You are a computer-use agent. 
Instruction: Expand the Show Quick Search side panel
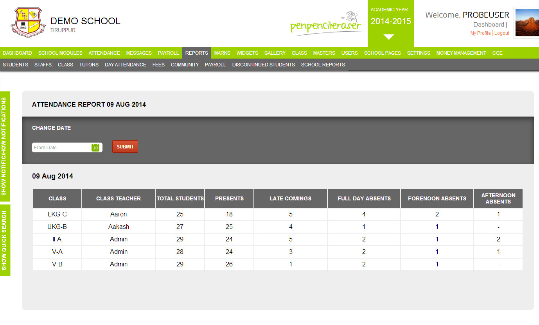5,240
